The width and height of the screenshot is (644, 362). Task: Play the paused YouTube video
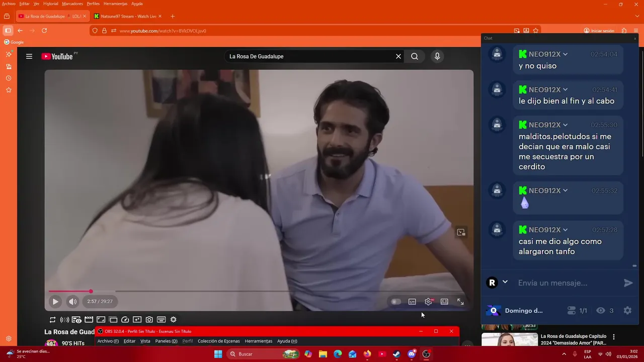(55, 302)
